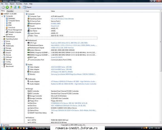Viewport: 162px width, 130px height.
Task: Click the Refresh toolbar icon
Action: point(15,7)
